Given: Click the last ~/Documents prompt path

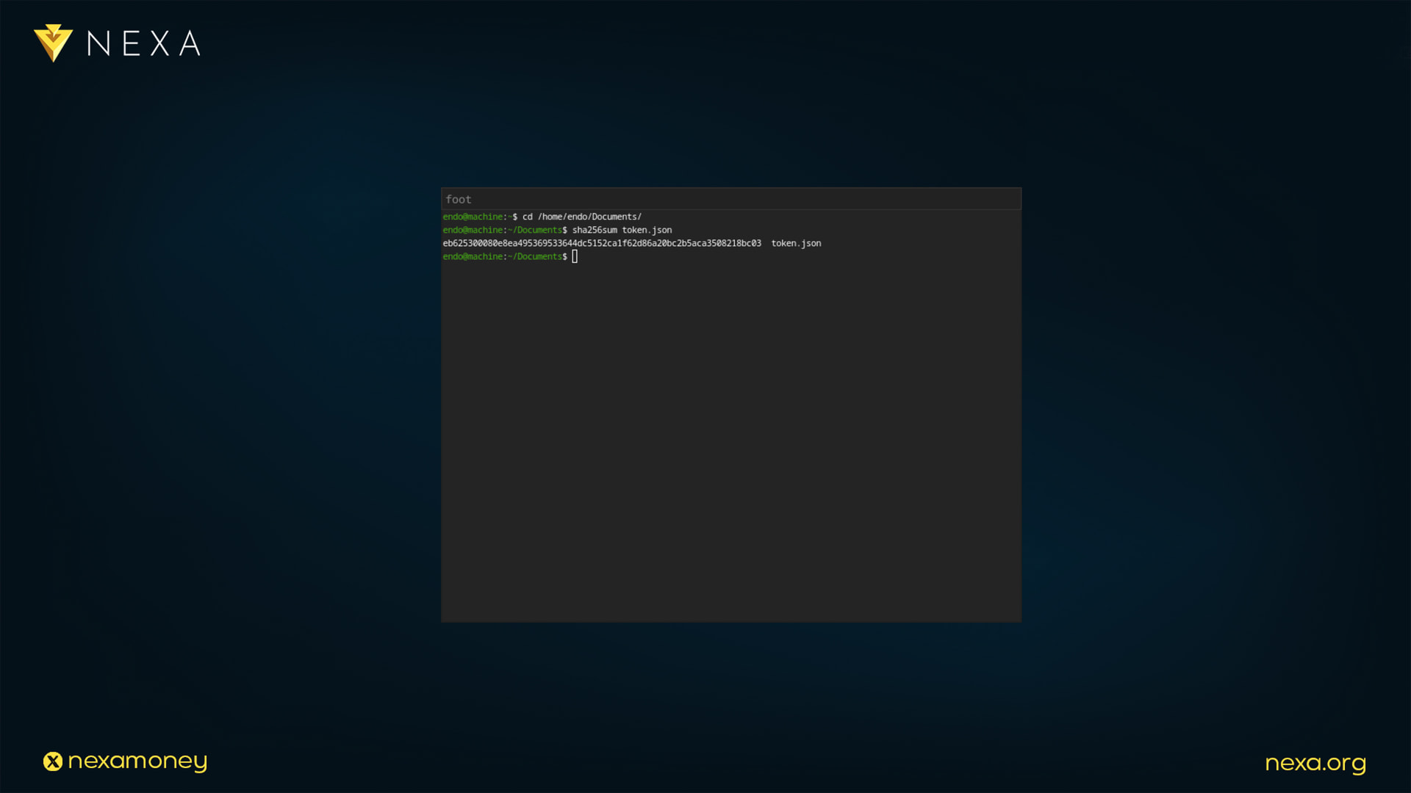Looking at the screenshot, I should tap(535, 256).
